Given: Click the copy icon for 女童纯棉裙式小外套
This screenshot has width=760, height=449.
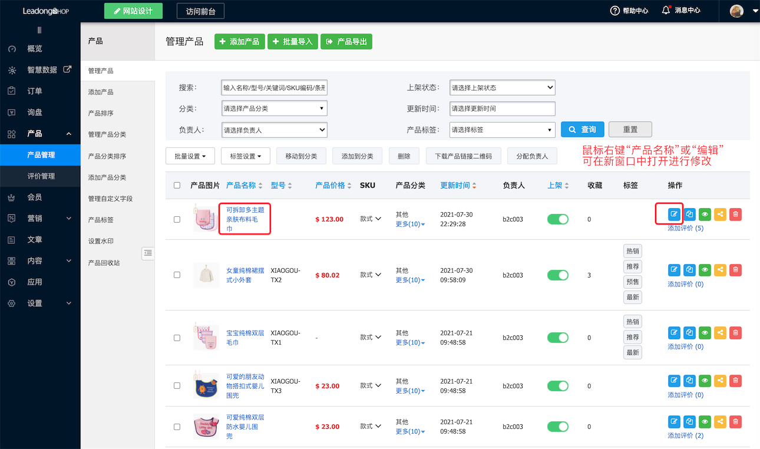Looking at the screenshot, I should (689, 270).
